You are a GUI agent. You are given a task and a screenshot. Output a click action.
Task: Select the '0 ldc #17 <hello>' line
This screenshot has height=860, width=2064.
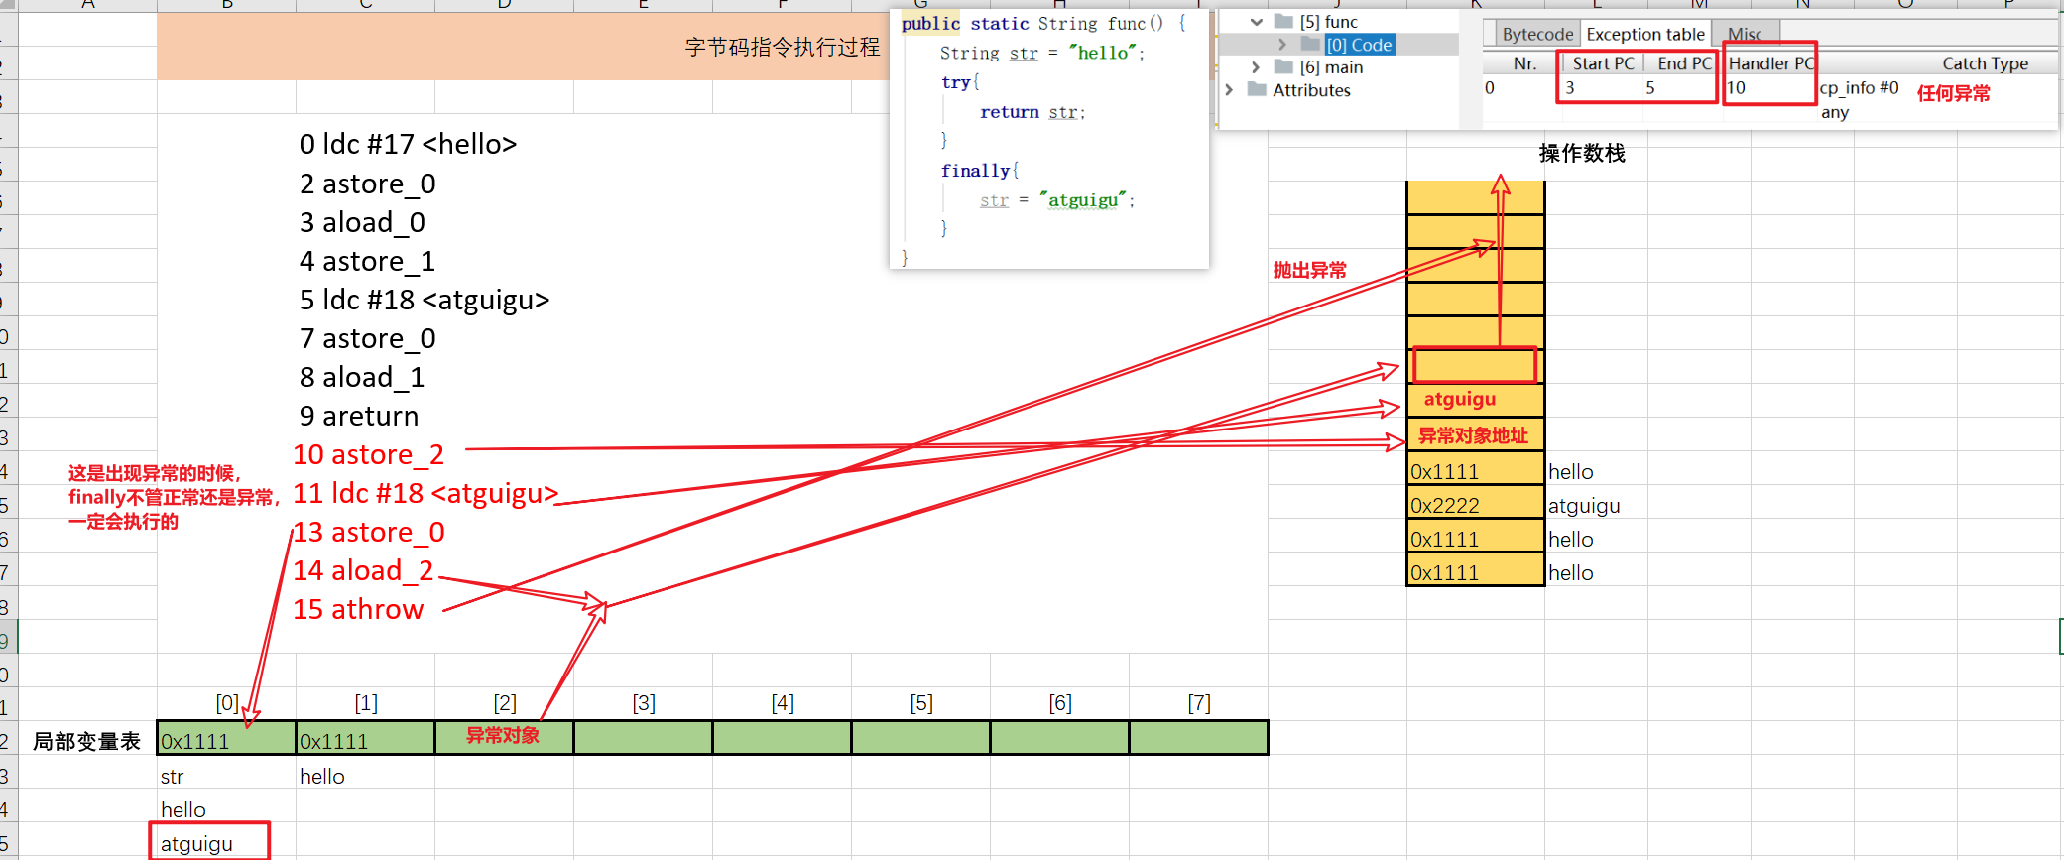(408, 144)
